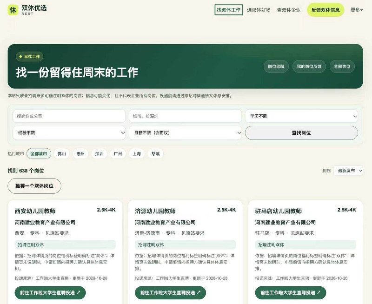The height and width of the screenshot is (304, 372).
Task: Filter by 深圳 city chip
Action: pos(99,154)
